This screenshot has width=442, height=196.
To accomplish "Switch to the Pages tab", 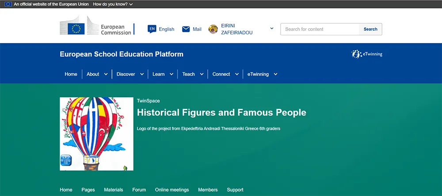I will (88, 190).
